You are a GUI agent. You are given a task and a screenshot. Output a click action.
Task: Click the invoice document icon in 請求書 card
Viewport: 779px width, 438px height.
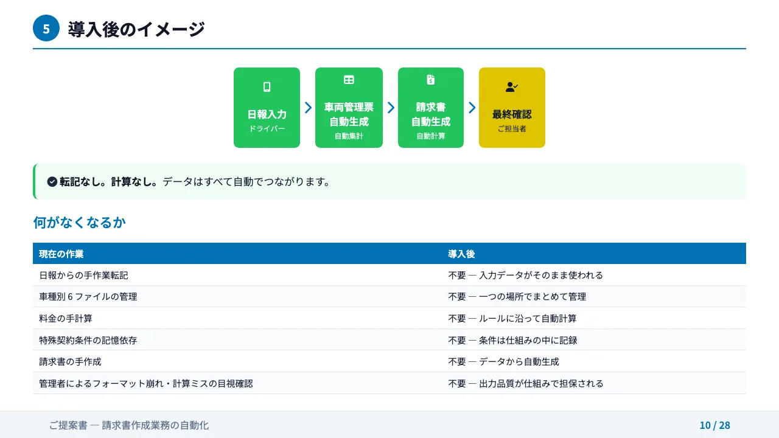(x=431, y=80)
